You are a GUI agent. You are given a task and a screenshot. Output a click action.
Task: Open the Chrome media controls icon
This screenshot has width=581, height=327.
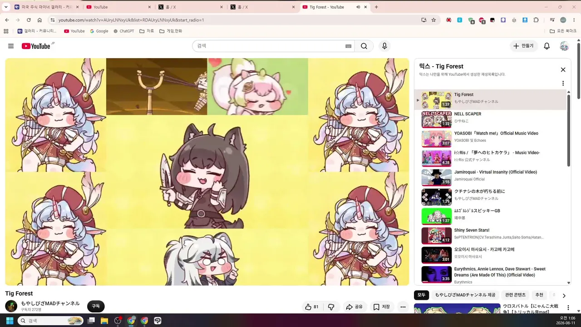tap(552, 20)
